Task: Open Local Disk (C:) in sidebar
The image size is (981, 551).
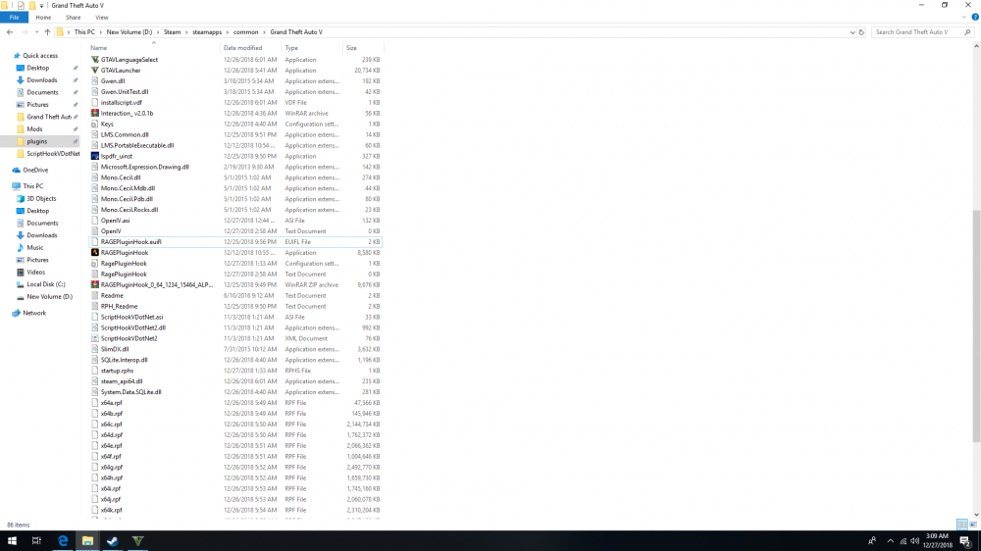Action: 46,284
